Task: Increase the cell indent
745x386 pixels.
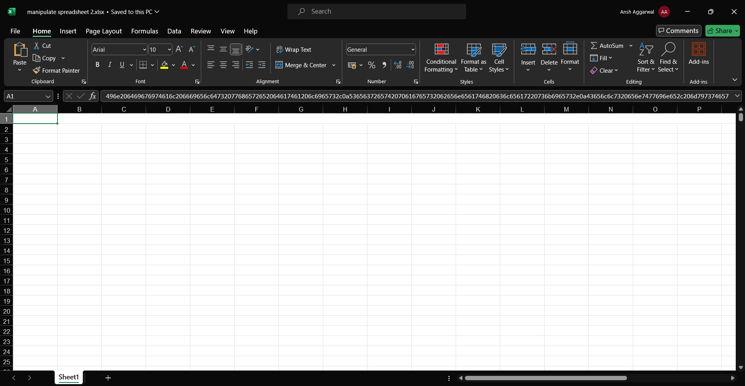Action: coord(262,65)
